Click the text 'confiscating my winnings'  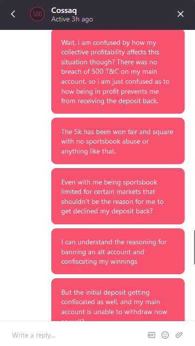(99, 261)
